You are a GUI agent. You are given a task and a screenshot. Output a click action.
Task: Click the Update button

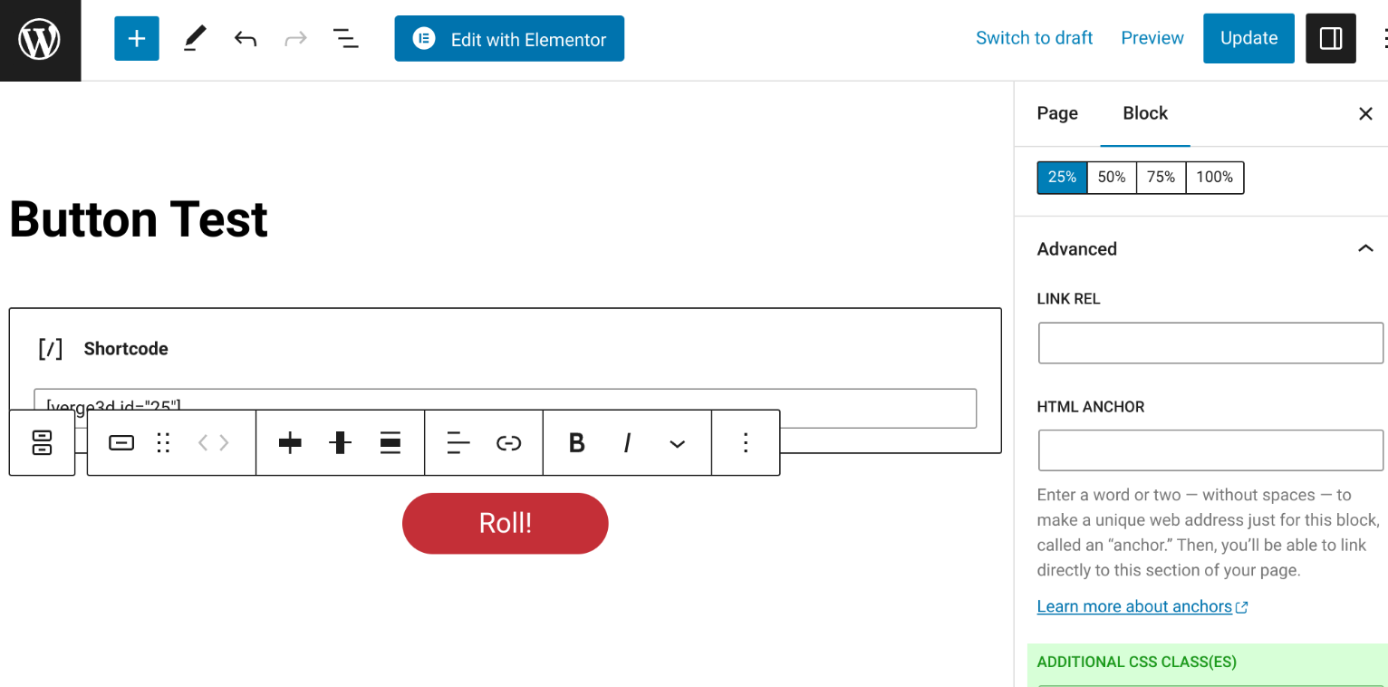[1248, 38]
